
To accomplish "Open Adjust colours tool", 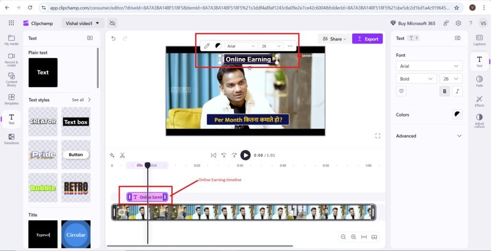I will [479, 120].
